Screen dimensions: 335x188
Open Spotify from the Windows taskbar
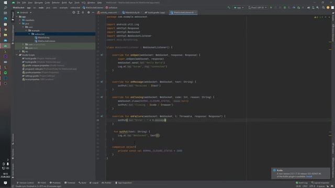(5, 73)
